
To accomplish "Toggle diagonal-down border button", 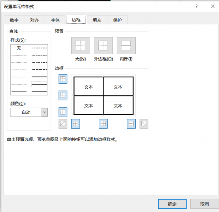I will click(x=144, y=124).
